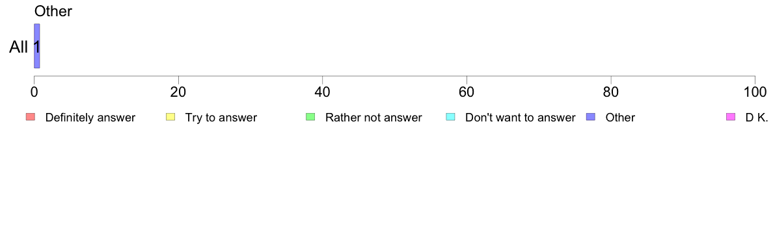The width and height of the screenshot is (773, 239).
Task: Click the Try to answer legend text
Action: tap(221, 118)
